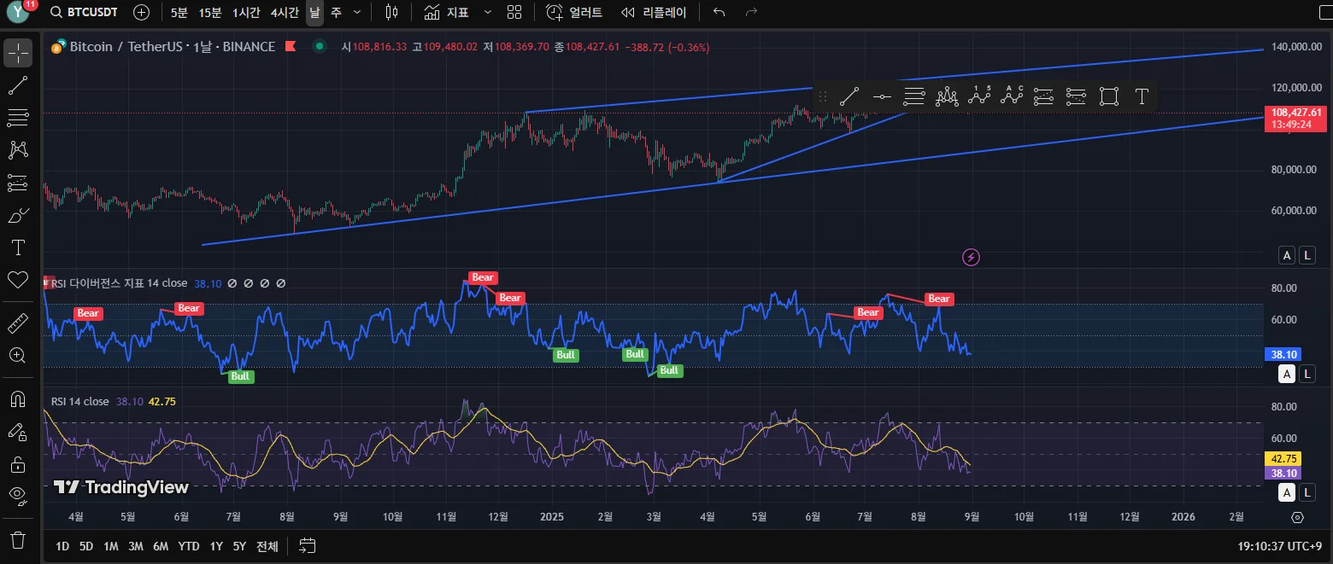
Task: Select the 1D date range
Action: coord(62,546)
